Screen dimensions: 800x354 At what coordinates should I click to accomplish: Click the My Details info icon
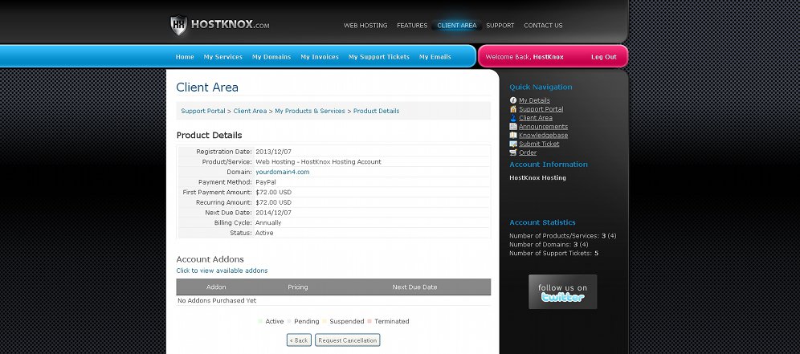coord(513,100)
